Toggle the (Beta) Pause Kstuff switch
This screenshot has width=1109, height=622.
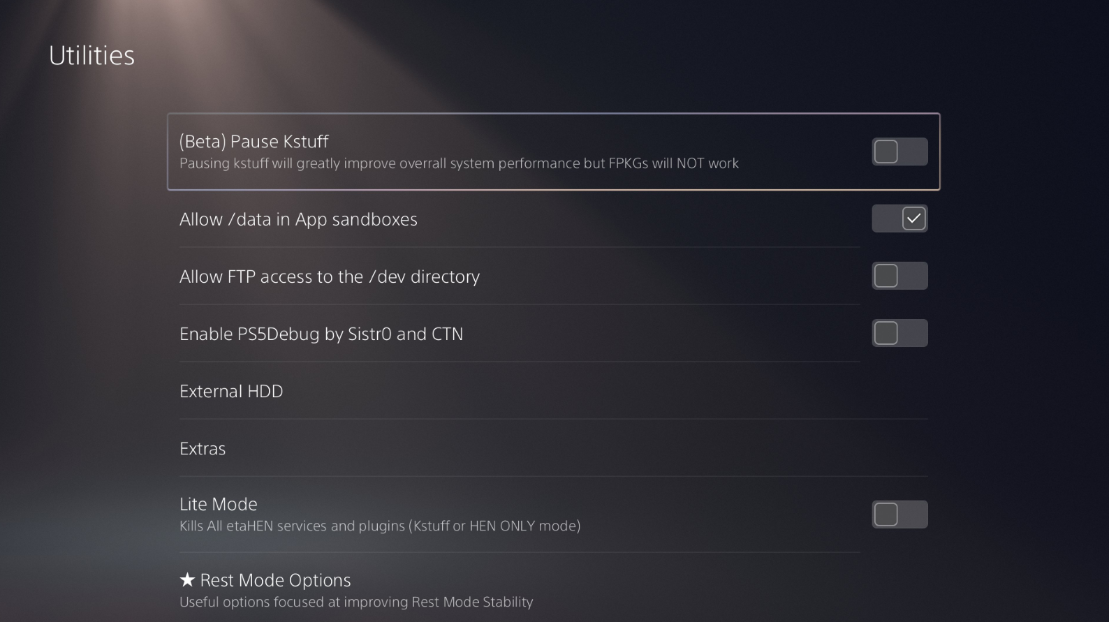click(899, 151)
